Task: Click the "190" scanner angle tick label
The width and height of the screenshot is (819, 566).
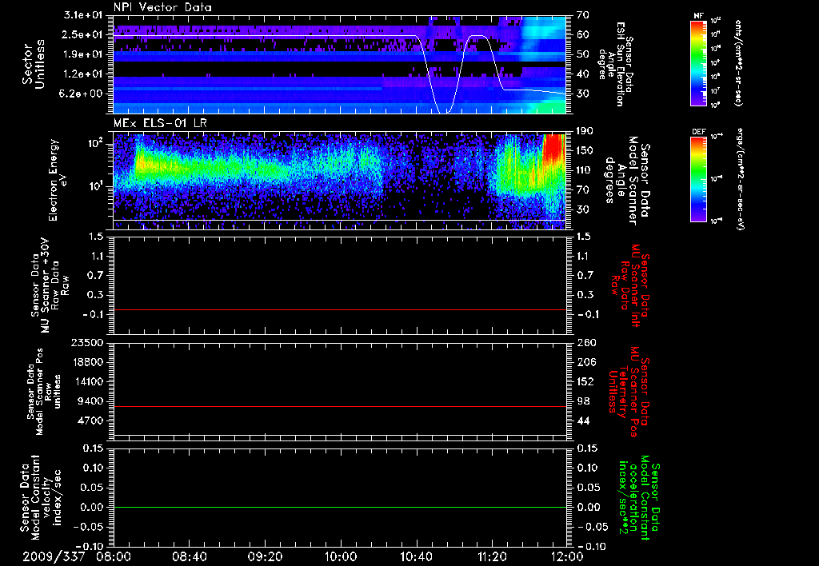Action: pyautogui.click(x=585, y=131)
